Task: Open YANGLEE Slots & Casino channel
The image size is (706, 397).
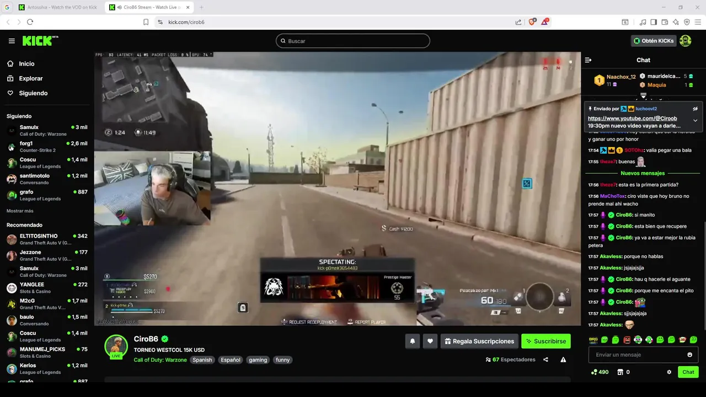Action: (47, 288)
